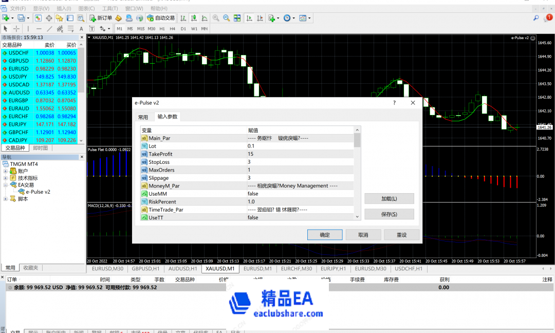Image resolution: width=555 pixels, height=333 pixels.
Task: Tile chart windows with the grid icon
Action: click(x=237, y=18)
